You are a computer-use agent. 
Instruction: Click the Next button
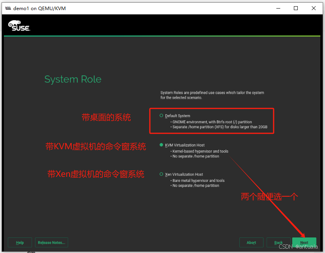click(304, 243)
